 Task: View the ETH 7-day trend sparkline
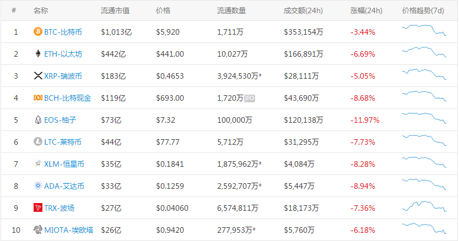click(424, 52)
